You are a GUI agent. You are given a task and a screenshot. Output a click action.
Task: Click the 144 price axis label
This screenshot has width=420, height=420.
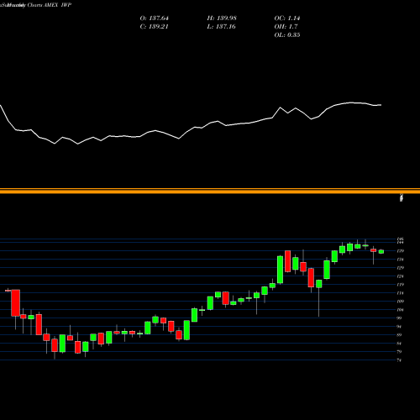401,243
